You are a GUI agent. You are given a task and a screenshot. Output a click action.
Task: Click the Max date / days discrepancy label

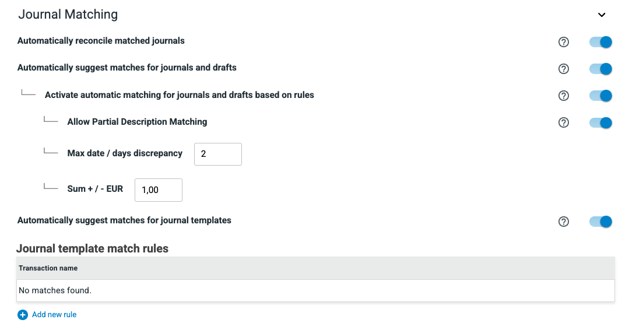(x=125, y=153)
